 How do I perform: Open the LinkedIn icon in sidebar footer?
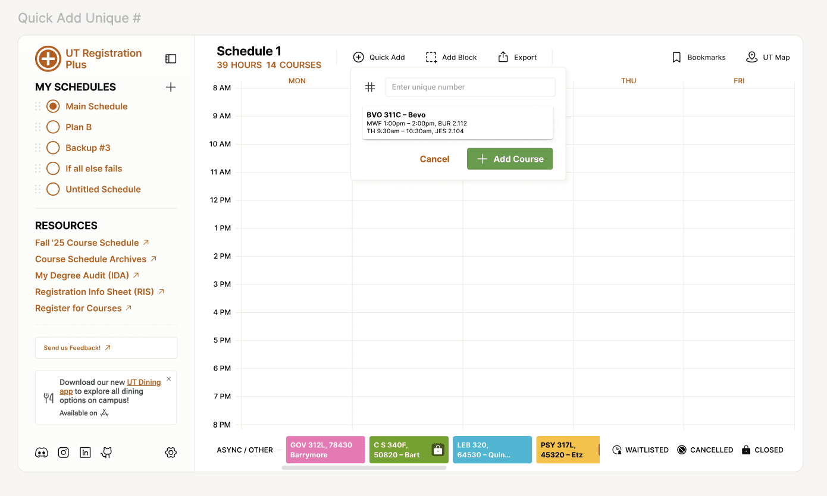click(x=85, y=453)
